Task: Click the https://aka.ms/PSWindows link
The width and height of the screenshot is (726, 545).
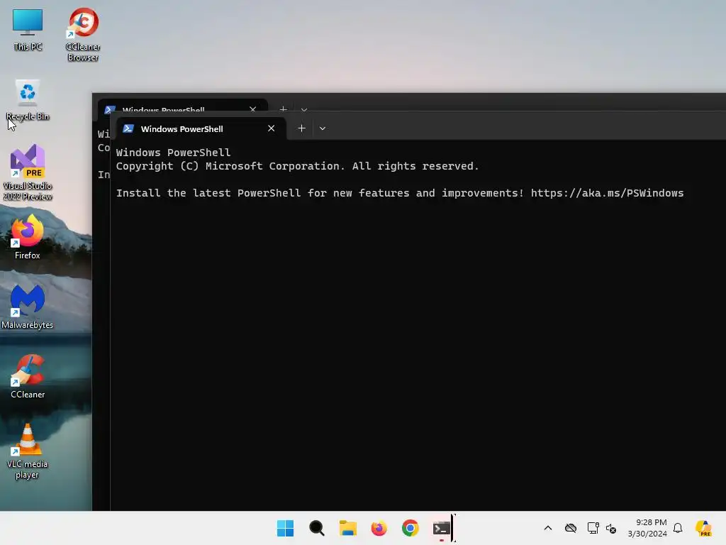Action: coord(607,193)
